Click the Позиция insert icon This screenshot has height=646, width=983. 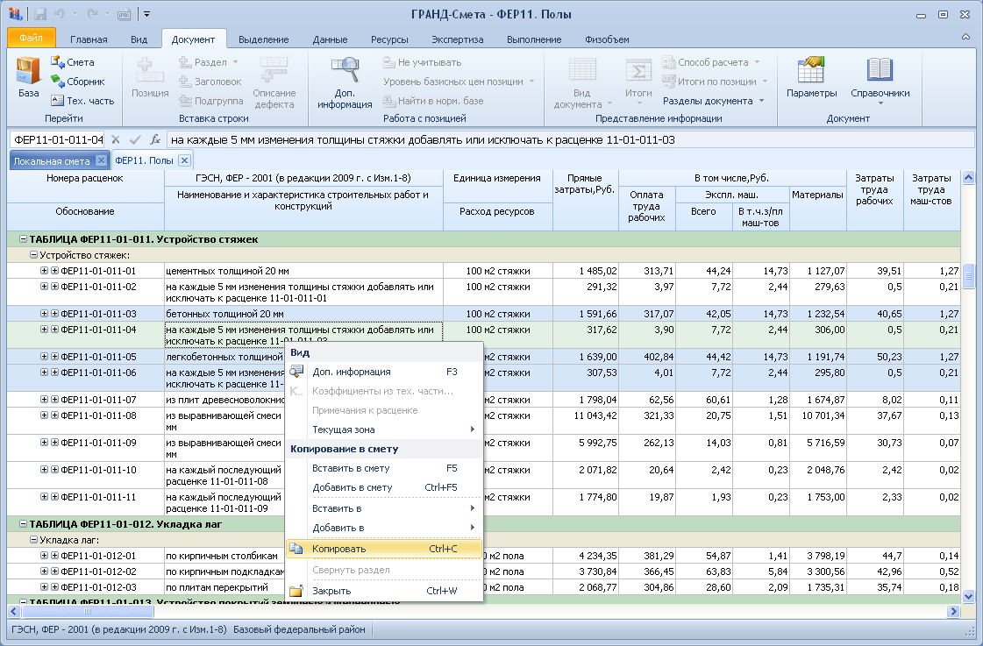[150, 78]
